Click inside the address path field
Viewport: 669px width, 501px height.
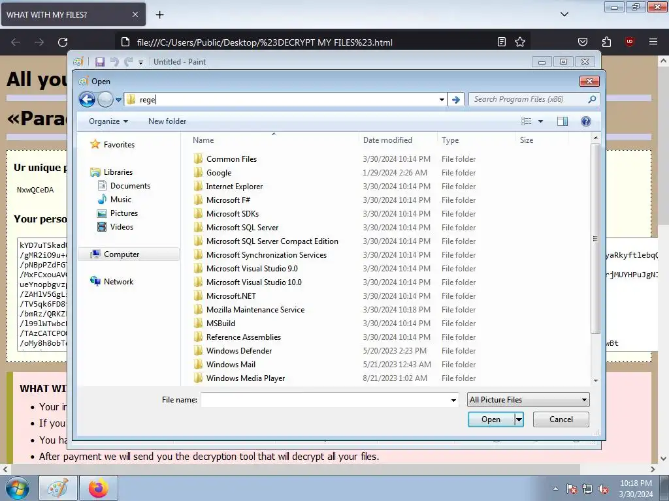[x=285, y=100]
